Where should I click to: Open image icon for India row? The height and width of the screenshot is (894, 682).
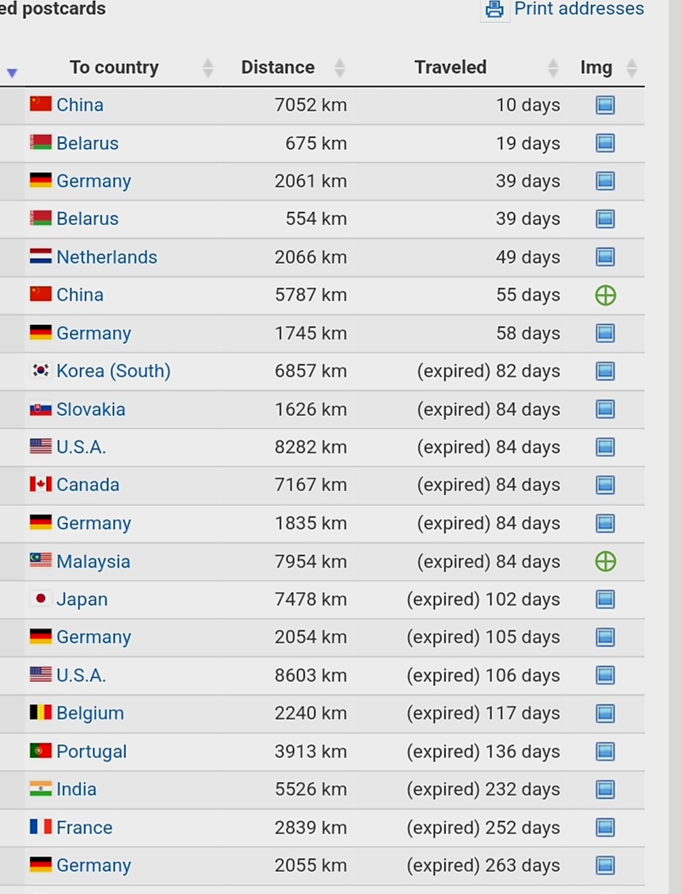coord(605,789)
